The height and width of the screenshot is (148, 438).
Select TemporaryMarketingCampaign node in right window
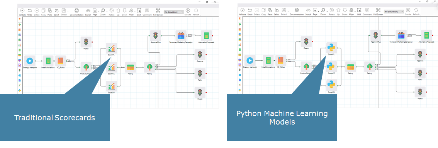pyautogui.click(x=401, y=35)
